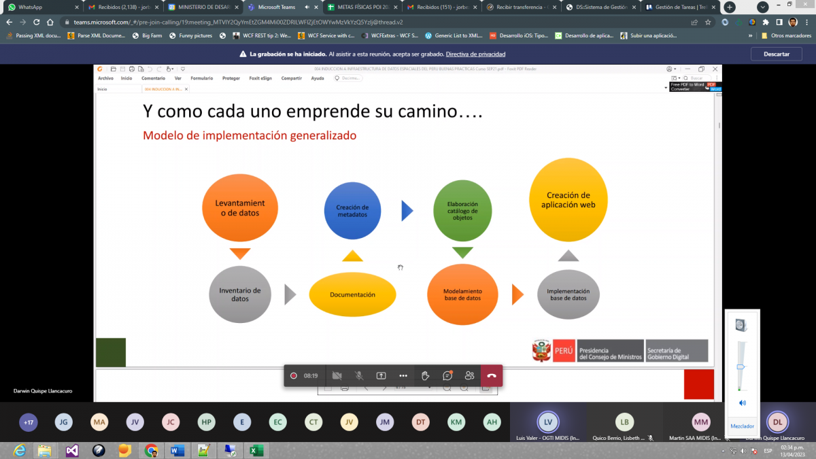Open the Chrome extensions puzzle icon

click(766, 22)
